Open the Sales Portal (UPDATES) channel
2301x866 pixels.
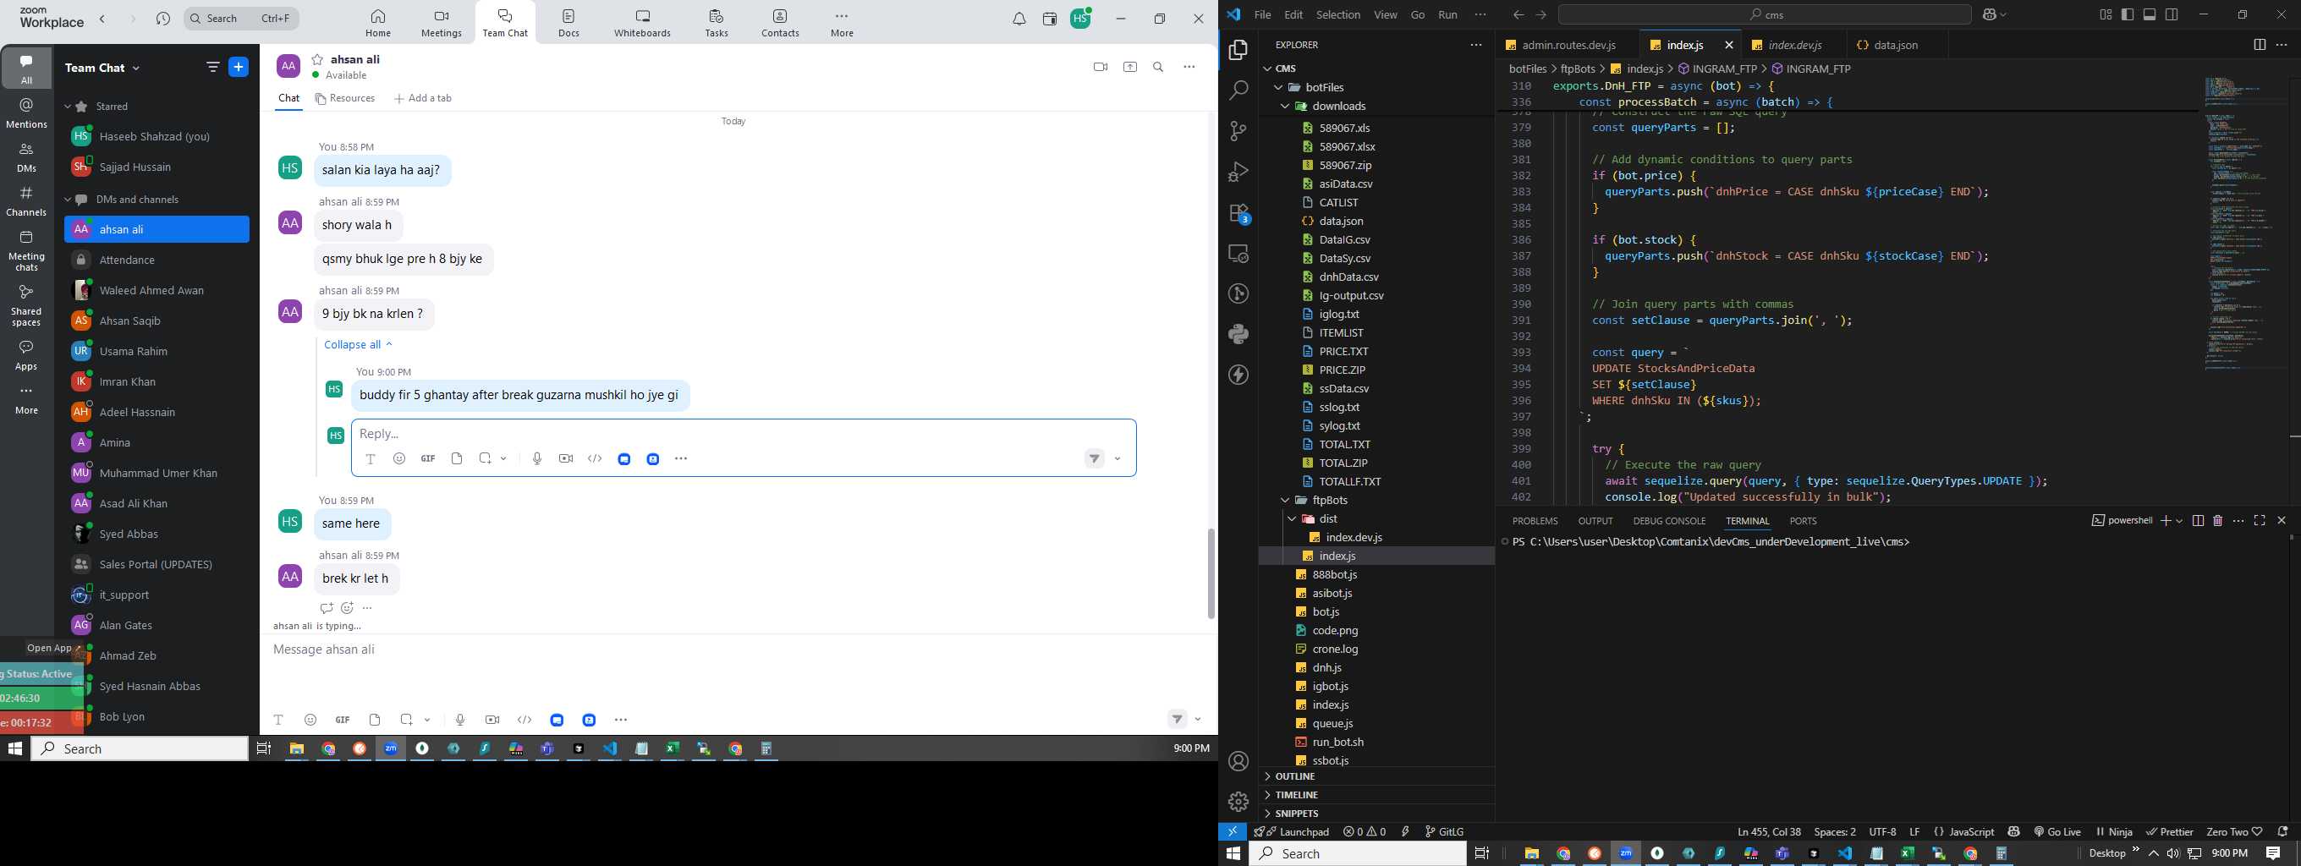[x=157, y=564]
